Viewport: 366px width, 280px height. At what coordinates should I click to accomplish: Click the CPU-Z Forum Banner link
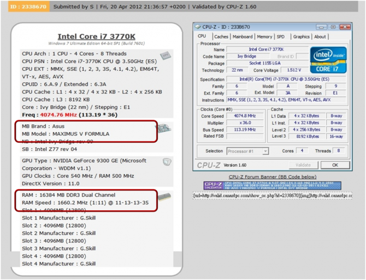point(273,176)
